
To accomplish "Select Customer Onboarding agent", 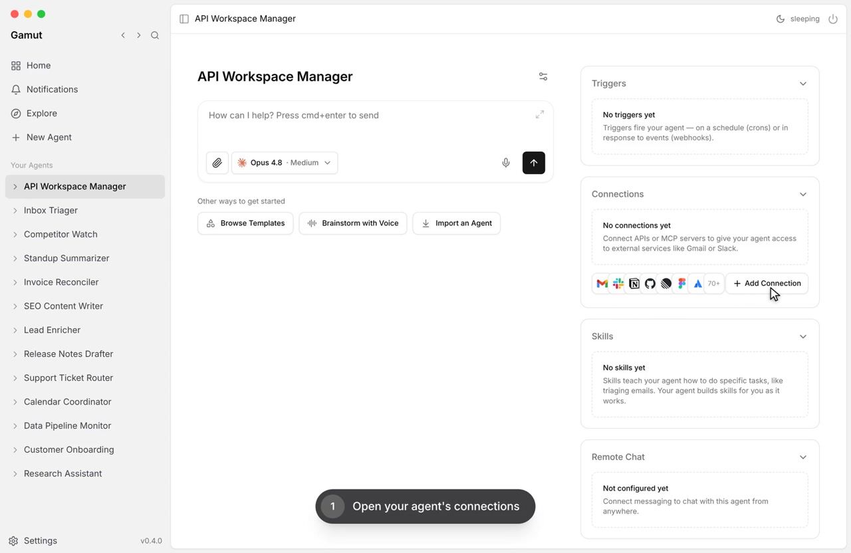I will click(85, 449).
